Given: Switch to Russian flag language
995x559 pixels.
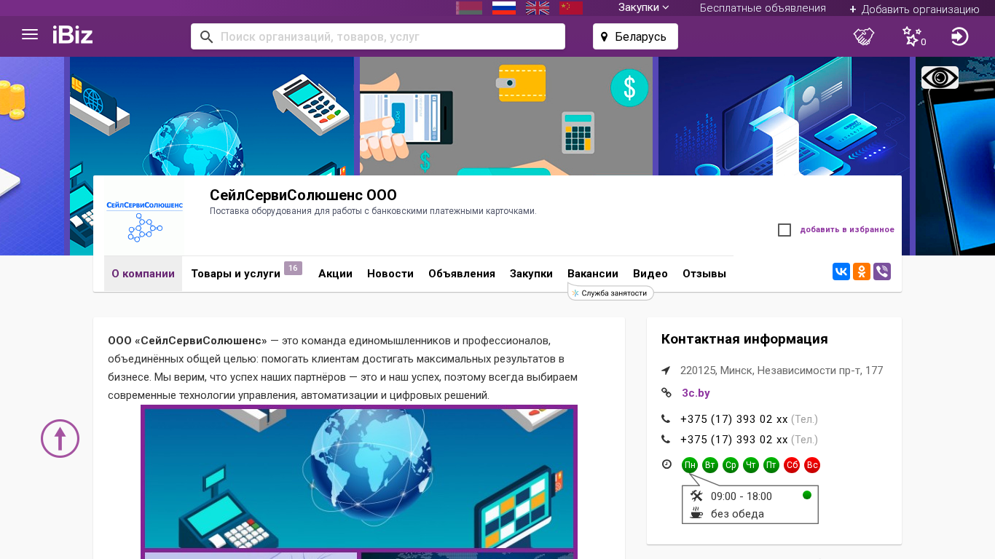Looking at the screenshot, I should (504, 8).
